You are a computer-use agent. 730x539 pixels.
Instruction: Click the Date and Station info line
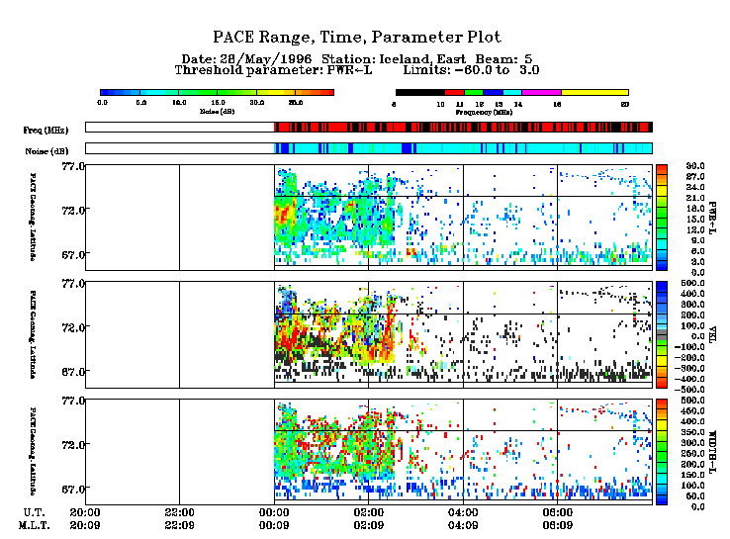tap(365, 58)
